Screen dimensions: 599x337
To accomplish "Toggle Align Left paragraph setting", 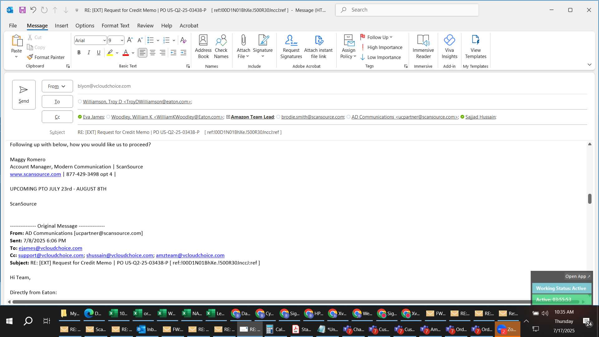I will [143, 52].
